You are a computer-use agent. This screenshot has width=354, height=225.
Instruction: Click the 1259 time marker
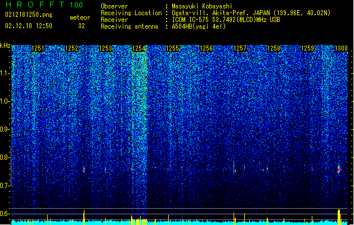(x=308, y=48)
